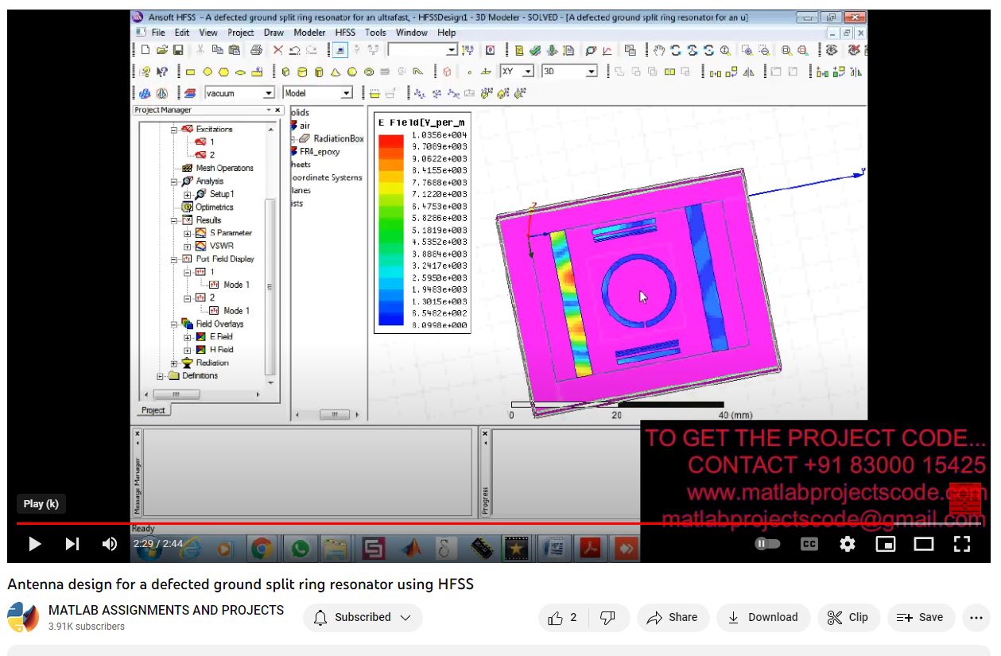Expand the H Field overlay node
1001x656 pixels.
(188, 350)
